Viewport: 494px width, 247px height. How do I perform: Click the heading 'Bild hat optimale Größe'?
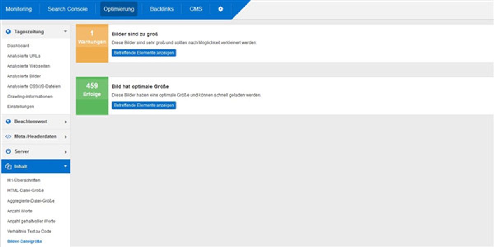coord(141,86)
